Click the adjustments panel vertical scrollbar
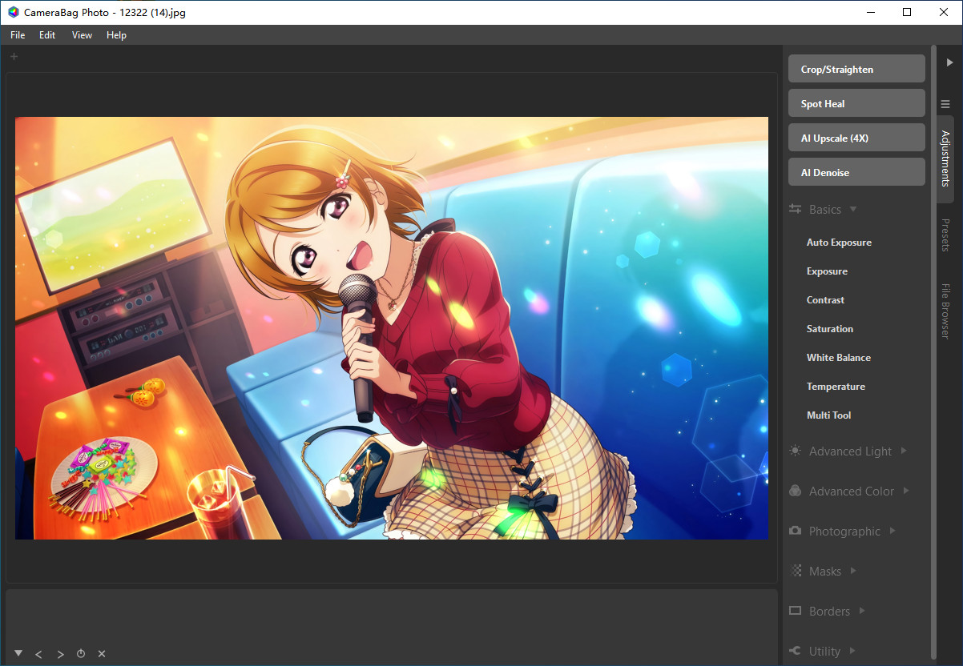This screenshot has width=963, height=666. [933, 352]
